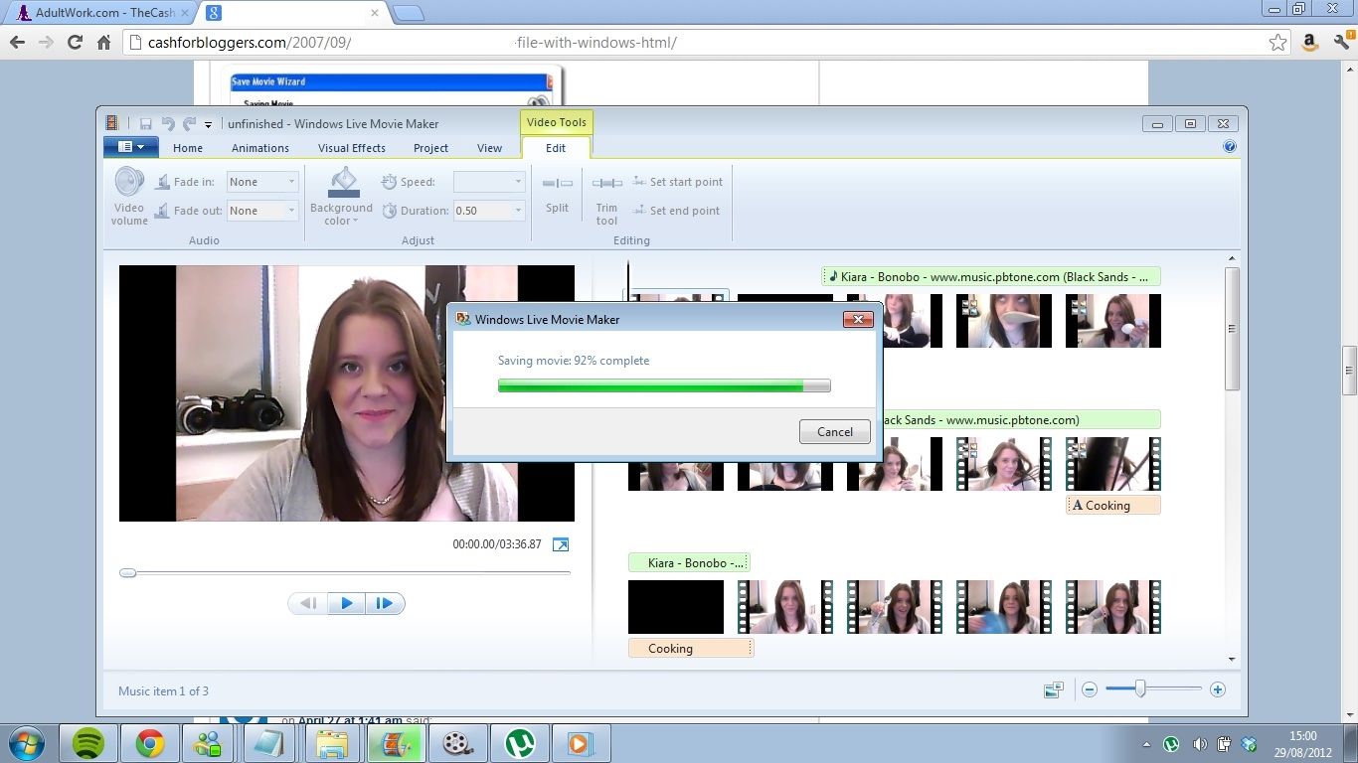Click Set end point

[x=676, y=211]
